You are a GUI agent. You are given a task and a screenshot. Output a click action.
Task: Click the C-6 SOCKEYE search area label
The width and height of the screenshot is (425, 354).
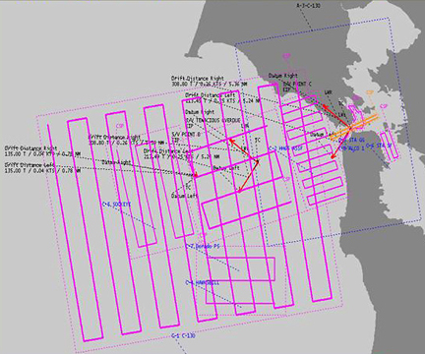click(x=116, y=205)
